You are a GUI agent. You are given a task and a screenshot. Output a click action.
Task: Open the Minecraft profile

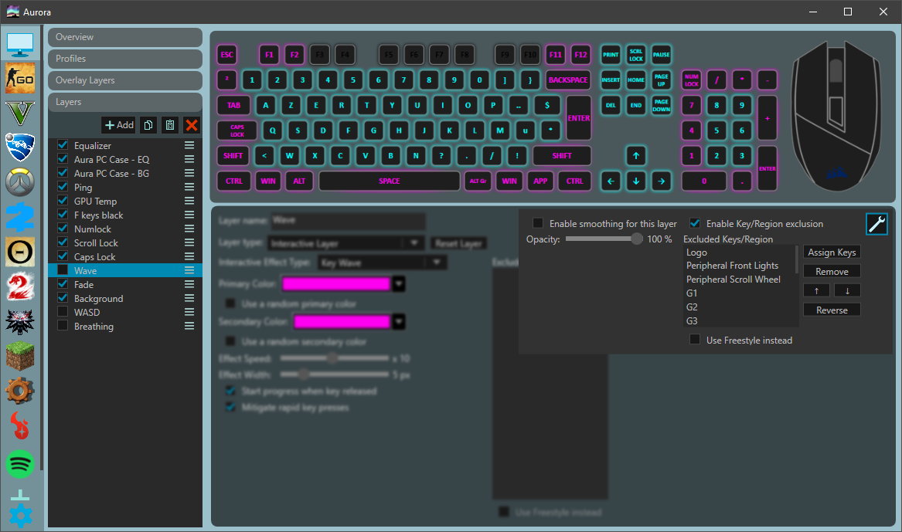pyautogui.click(x=20, y=356)
